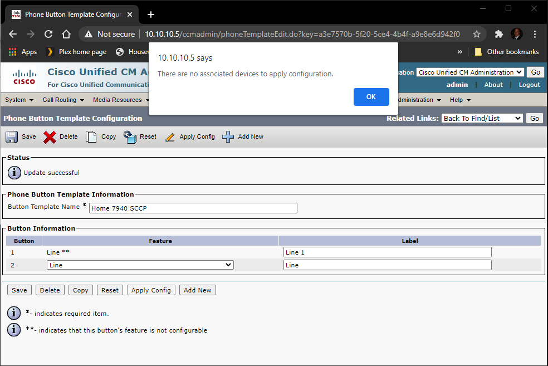
Task: Click the Line 1 label field
Action: [x=387, y=252]
